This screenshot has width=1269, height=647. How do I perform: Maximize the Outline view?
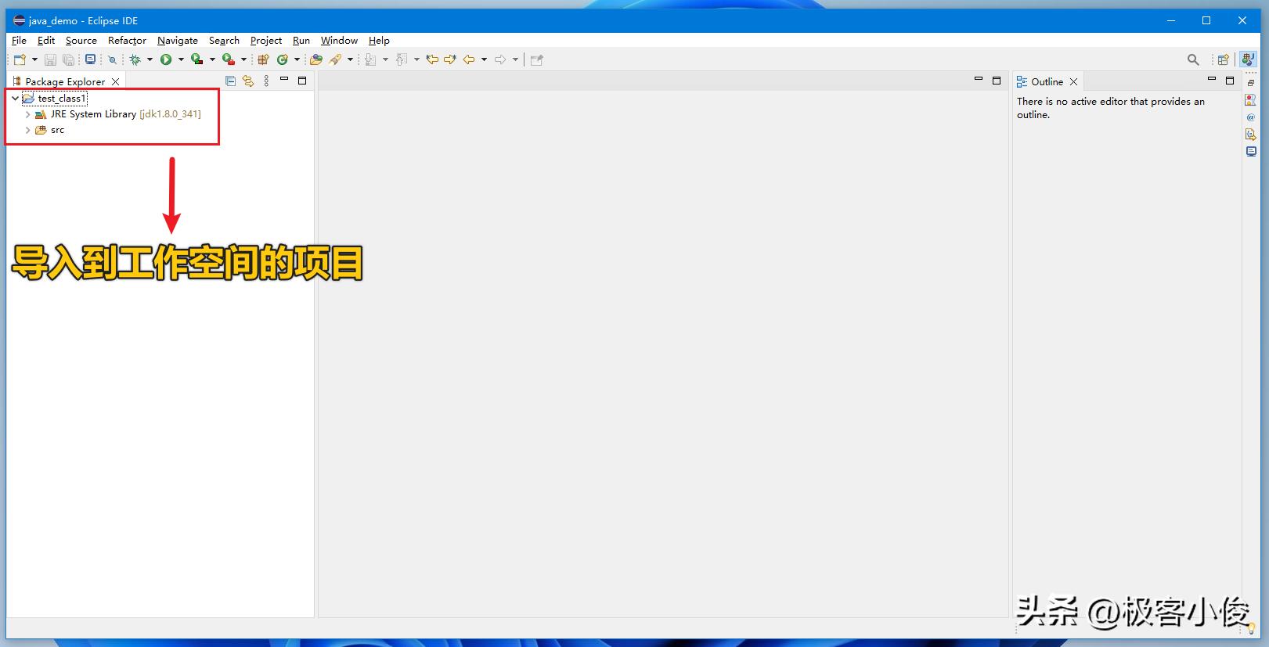coord(1230,81)
